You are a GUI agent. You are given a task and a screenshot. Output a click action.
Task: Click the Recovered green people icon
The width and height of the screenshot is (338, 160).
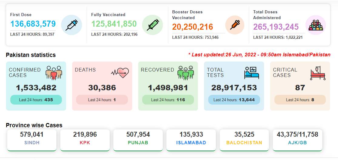tap(186, 73)
